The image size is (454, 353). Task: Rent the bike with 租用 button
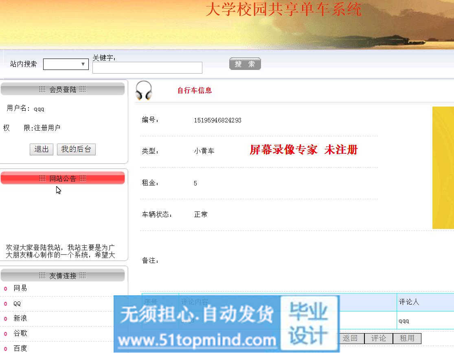click(x=407, y=338)
